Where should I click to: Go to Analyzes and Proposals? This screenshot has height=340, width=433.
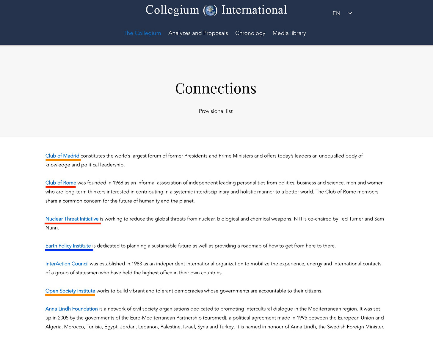coord(198,33)
